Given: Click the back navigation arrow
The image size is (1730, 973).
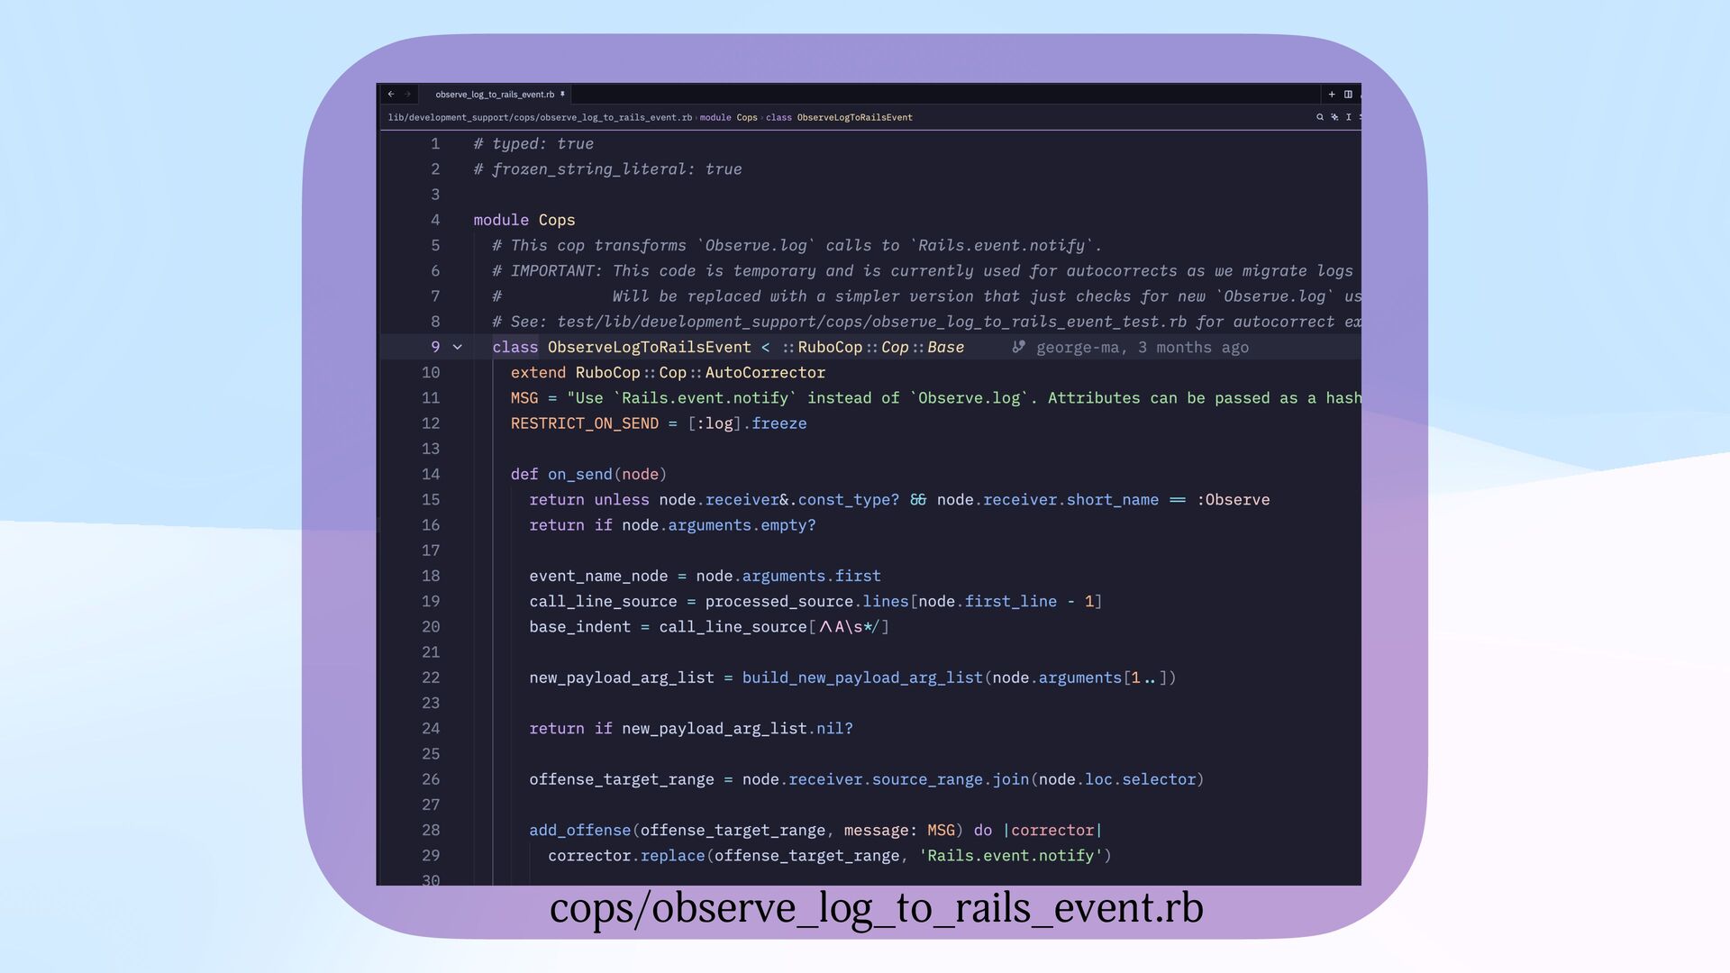Looking at the screenshot, I should point(391,94).
